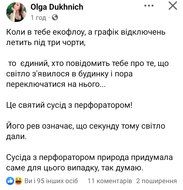The image size is (183, 190).
Task: Click the sentence "Це святий сусід з перфоратором!"
Action: (x=69, y=105)
